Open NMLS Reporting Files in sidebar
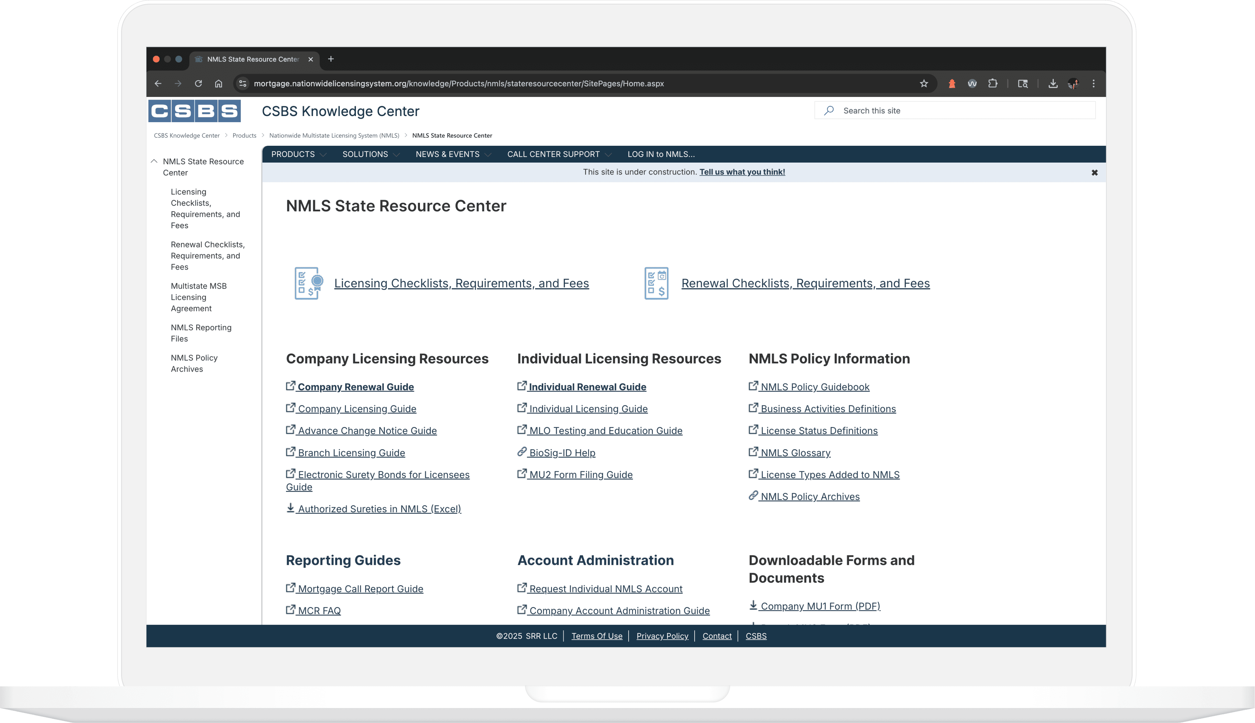1255x723 pixels. coord(201,333)
